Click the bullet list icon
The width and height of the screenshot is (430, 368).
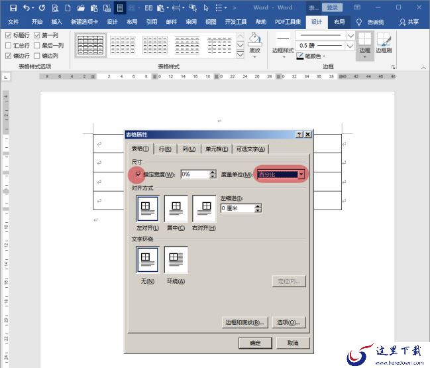click(x=219, y=8)
